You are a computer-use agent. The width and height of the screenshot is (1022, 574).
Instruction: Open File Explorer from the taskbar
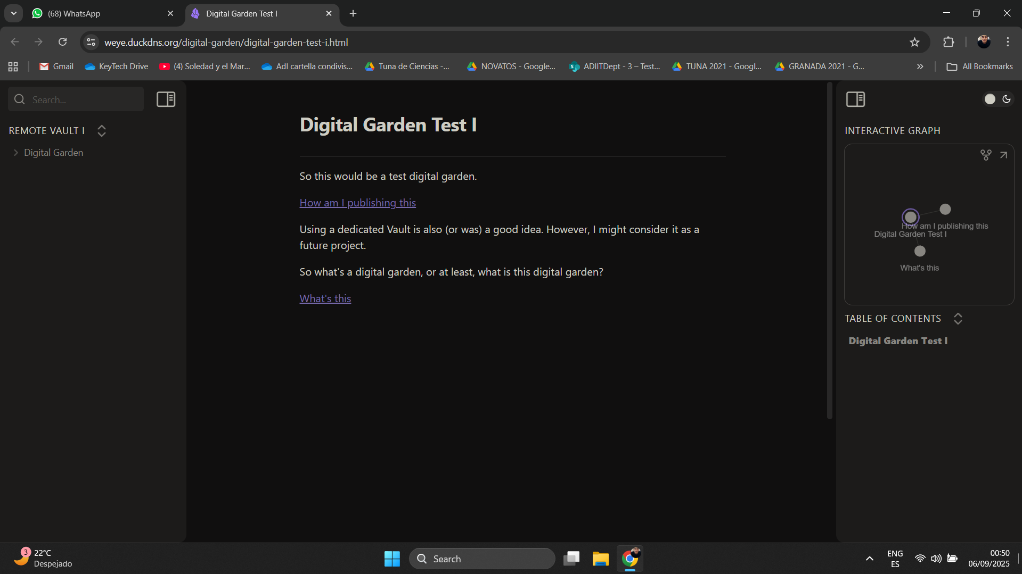pyautogui.click(x=600, y=559)
